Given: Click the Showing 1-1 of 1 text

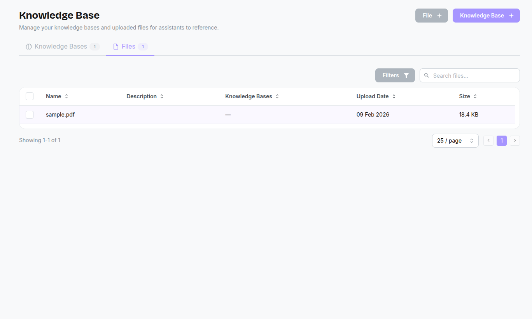Looking at the screenshot, I should [x=40, y=140].
